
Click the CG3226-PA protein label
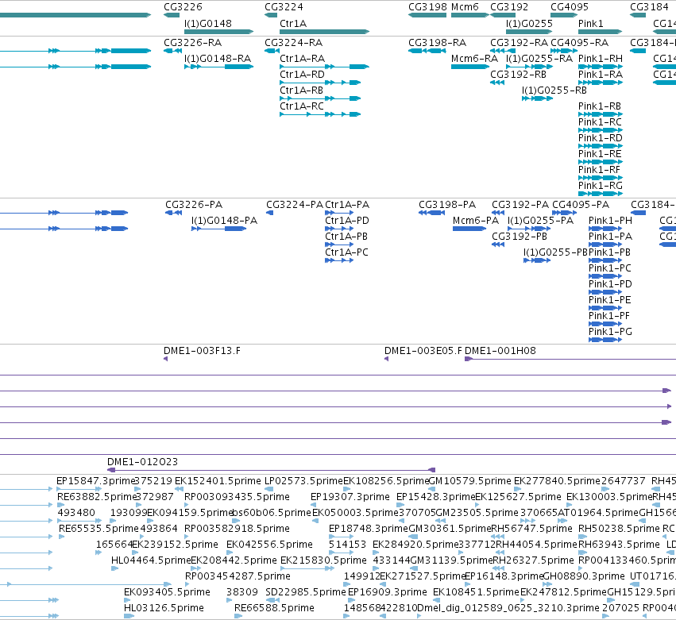click(194, 205)
